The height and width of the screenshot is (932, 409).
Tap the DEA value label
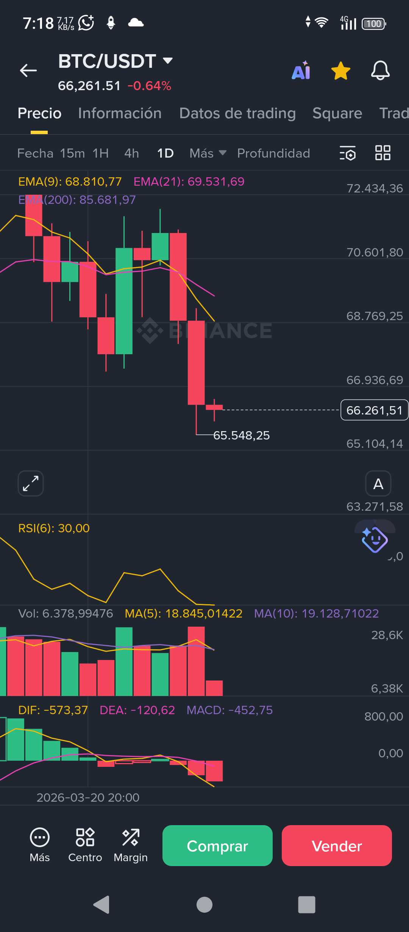137,710
